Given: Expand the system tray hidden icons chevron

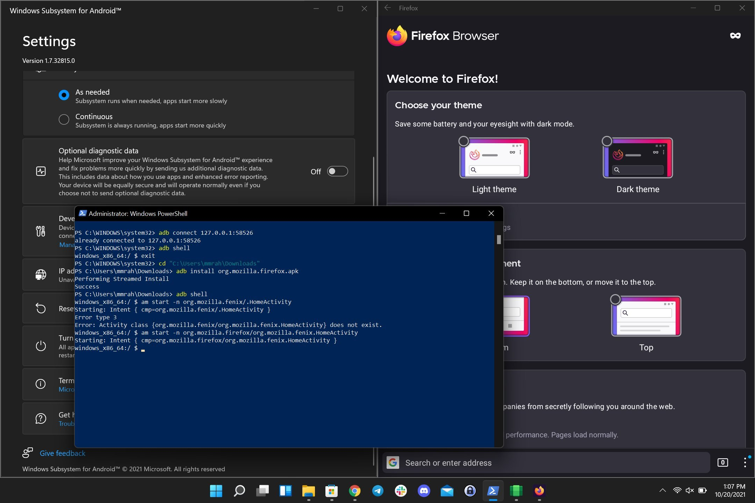Looking at the screenshot, I should [662, 490].
